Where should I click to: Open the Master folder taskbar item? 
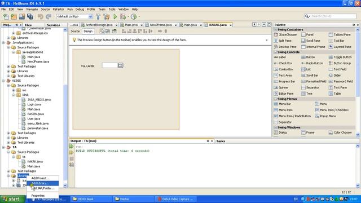(133, 199)
